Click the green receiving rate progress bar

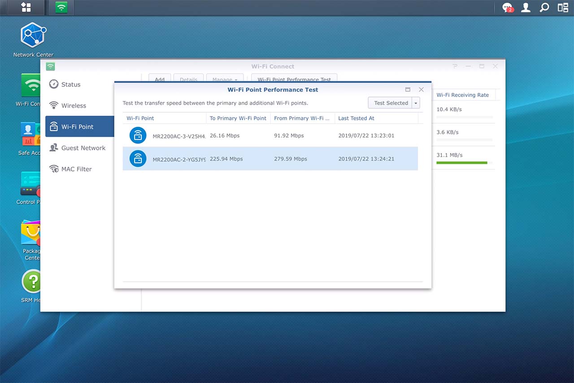(462, 163)
